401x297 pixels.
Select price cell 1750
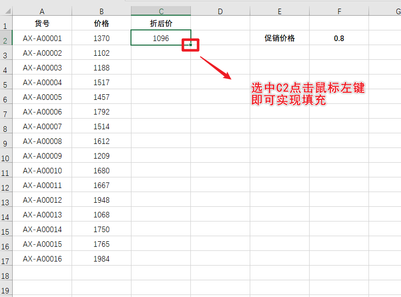coord(102,229)
